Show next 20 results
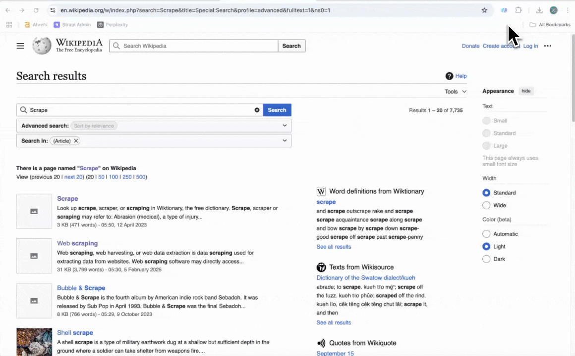 click(73, 177)
